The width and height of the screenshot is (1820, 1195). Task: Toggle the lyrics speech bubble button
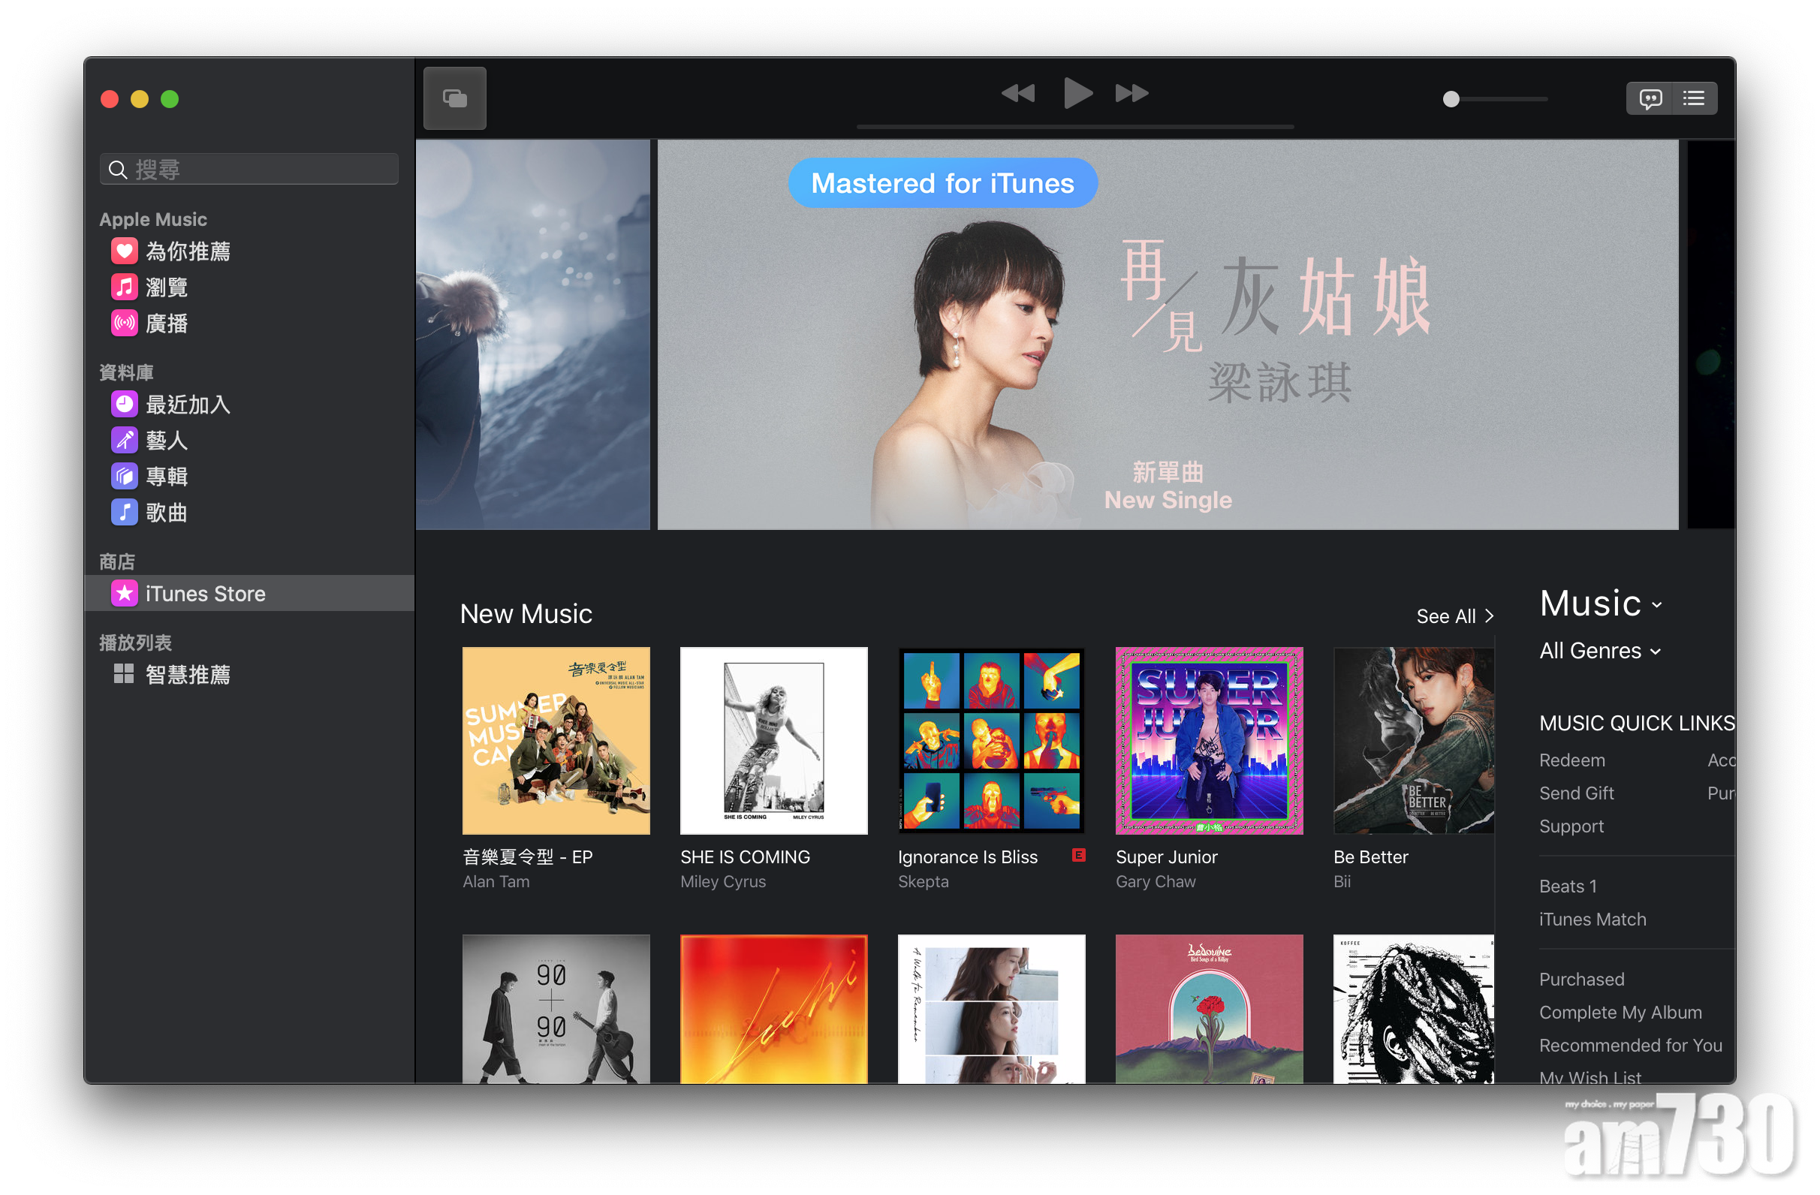1650,98
